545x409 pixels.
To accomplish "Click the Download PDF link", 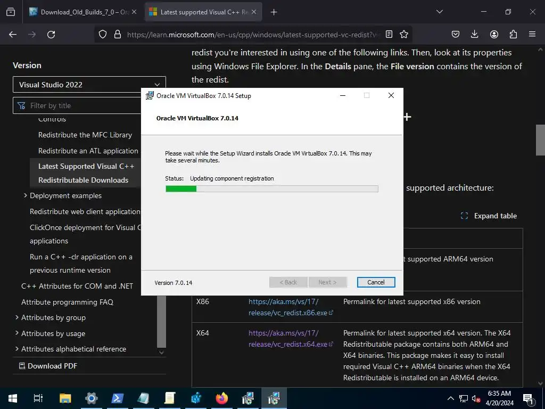I will (x=48, y=366).
